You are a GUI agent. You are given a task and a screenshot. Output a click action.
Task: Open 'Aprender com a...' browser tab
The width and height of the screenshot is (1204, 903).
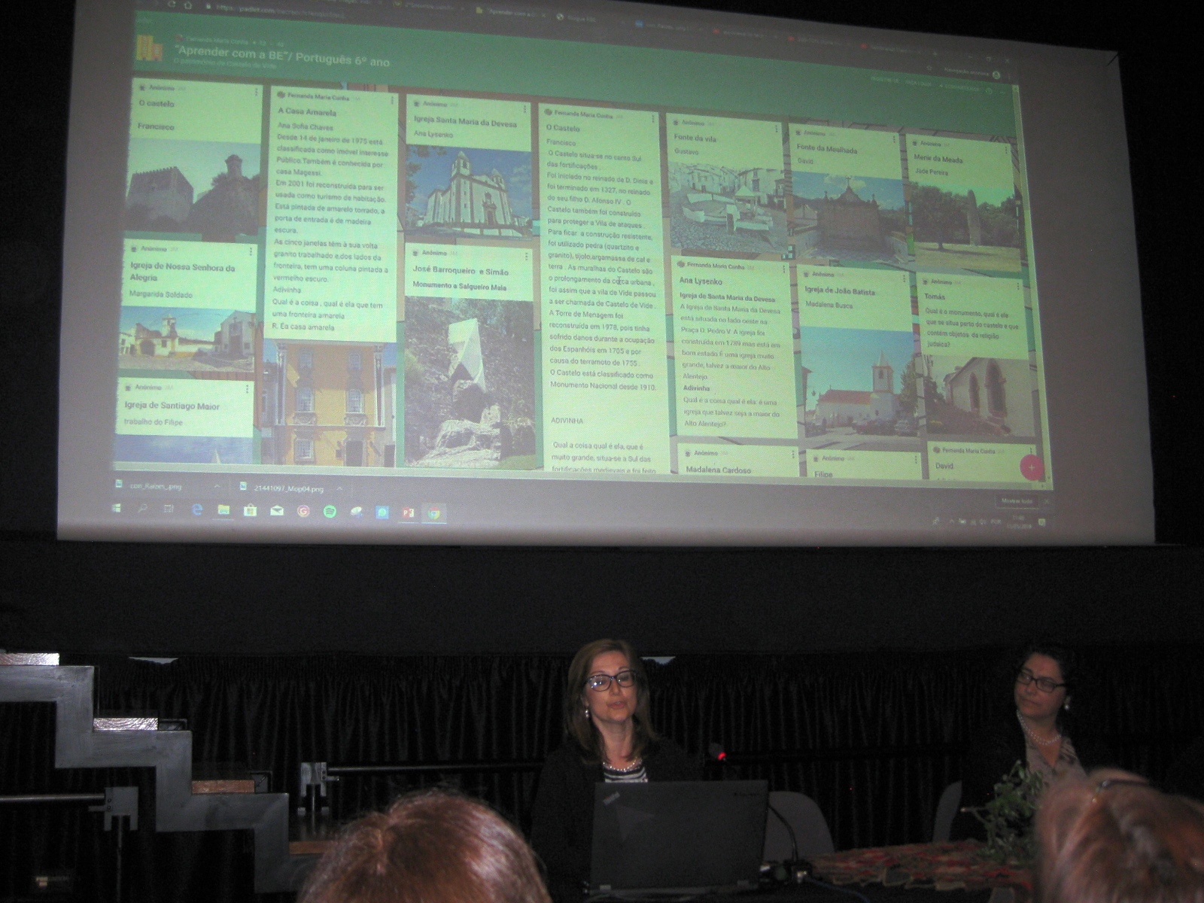[x=512, y=13]
